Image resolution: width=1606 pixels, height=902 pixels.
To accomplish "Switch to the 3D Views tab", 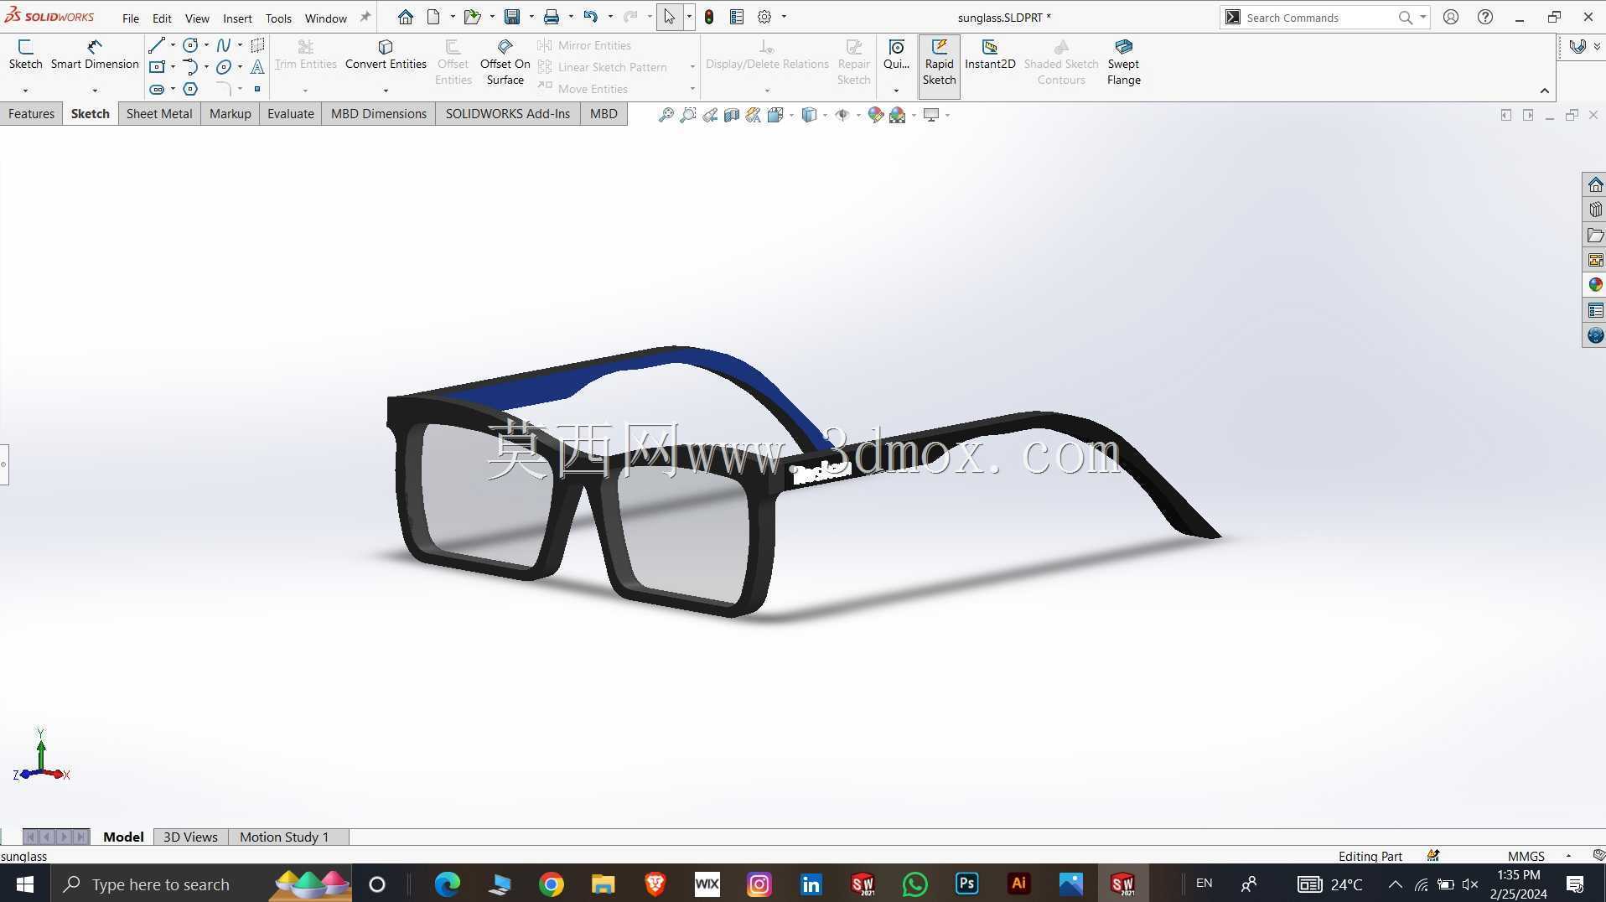I will [x=190, y=837].
